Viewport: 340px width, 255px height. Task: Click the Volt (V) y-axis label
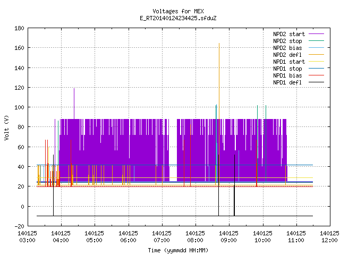tap(6, 128)
